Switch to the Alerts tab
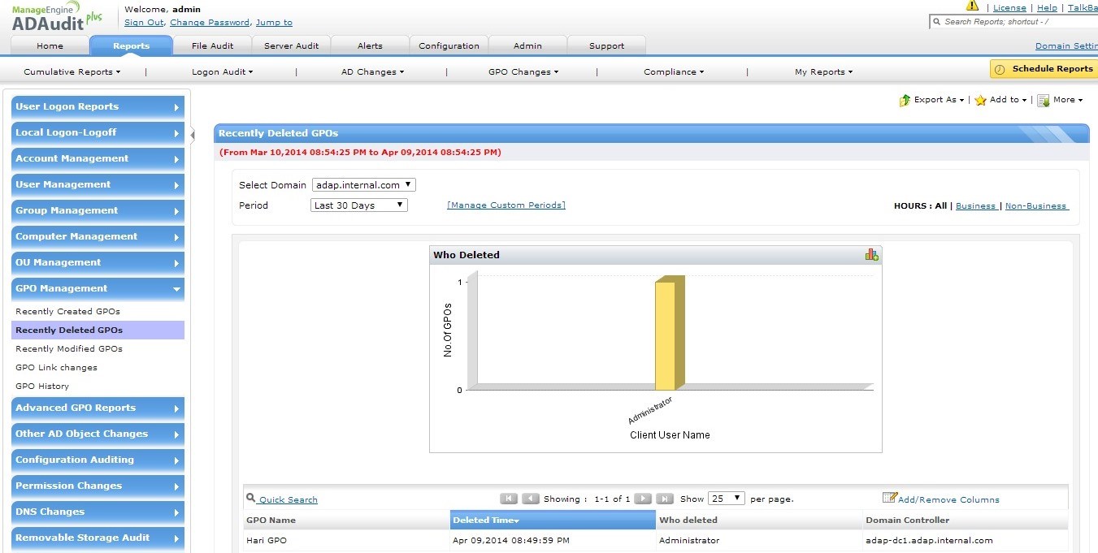This screenshot has height=553, width=1098. pos(370,46)
